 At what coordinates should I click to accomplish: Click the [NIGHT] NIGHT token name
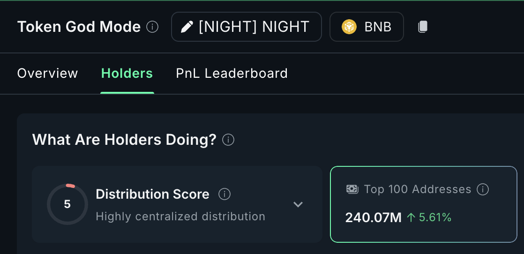pos(254,27)
